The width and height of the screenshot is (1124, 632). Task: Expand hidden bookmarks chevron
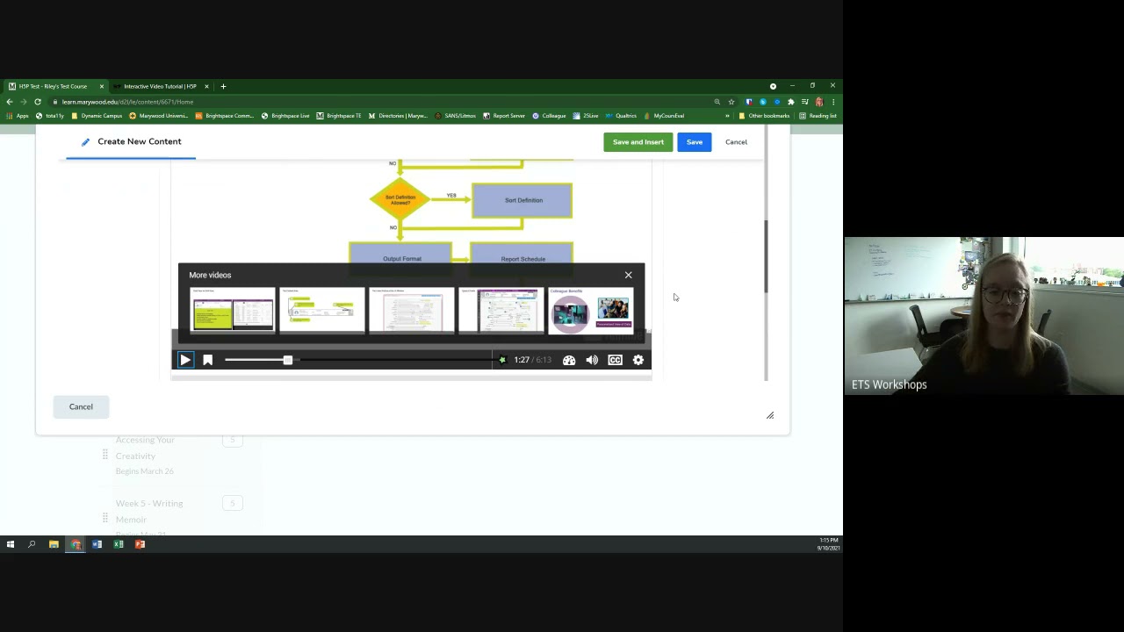pyautogui.click(x=727, y=116)
